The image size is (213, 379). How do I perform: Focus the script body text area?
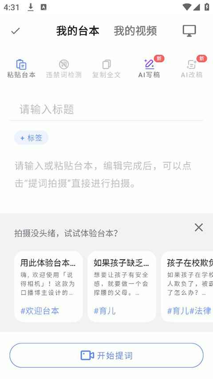[106, 175]
